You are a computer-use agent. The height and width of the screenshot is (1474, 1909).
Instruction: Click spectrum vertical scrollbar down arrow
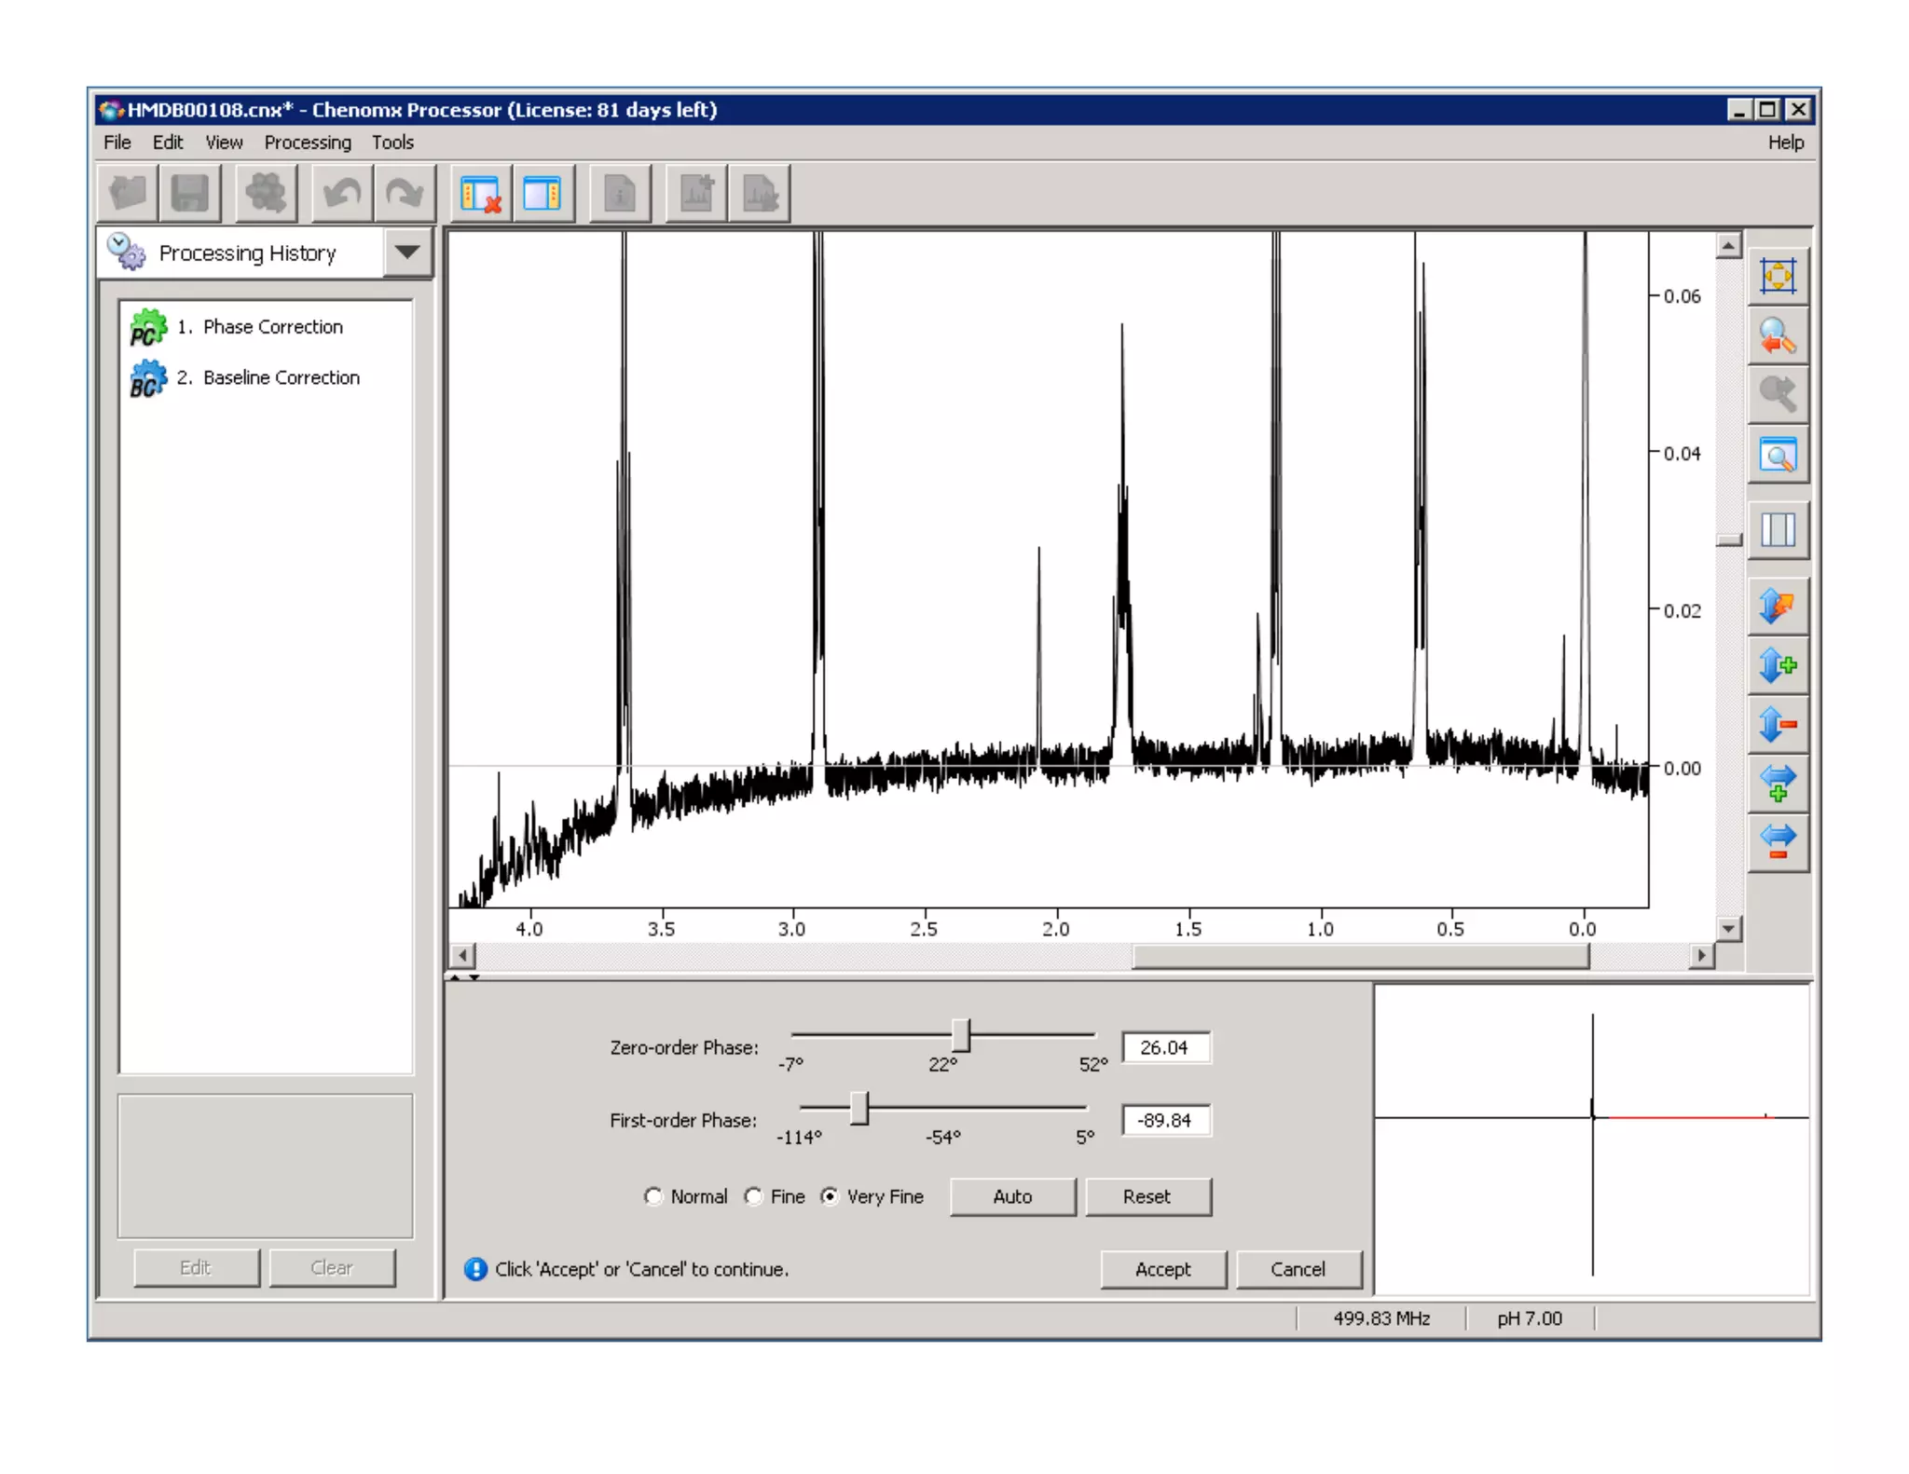tap(1728, 928)
